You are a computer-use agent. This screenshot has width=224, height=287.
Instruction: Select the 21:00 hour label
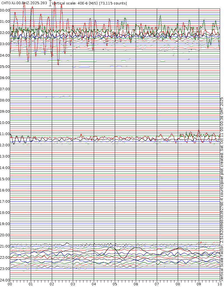click(x=5, y=246)
